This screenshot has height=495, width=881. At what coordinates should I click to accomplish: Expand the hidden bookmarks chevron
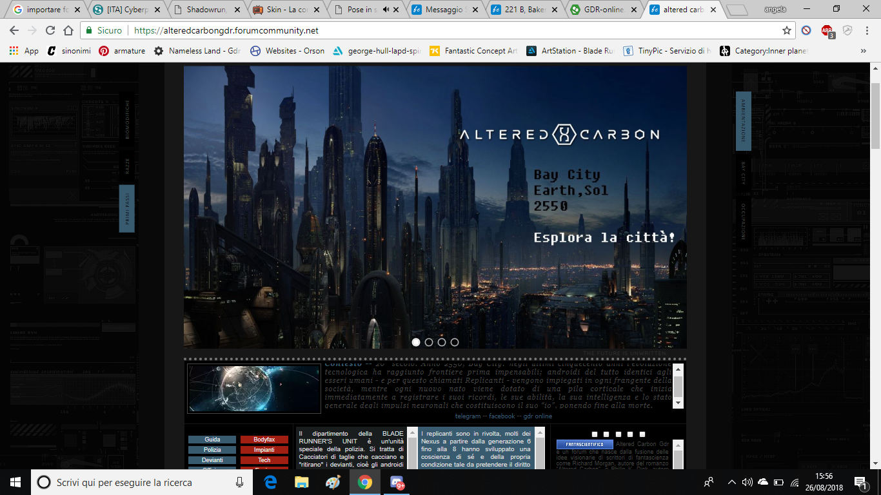(864, 51)
